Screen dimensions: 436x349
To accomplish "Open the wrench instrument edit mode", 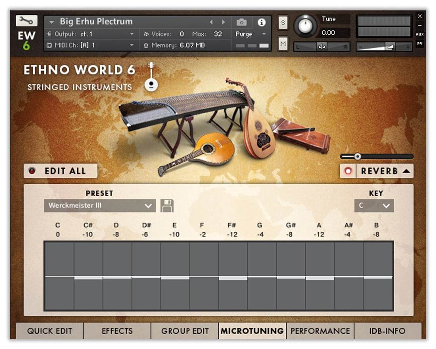I will pyautogui.click(x=27, y=21).
